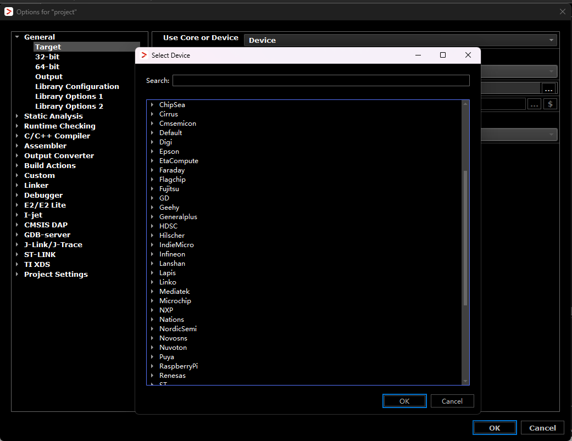Cancel the Select Device dialog
572x441 pixels.
(x=452, y=401)
